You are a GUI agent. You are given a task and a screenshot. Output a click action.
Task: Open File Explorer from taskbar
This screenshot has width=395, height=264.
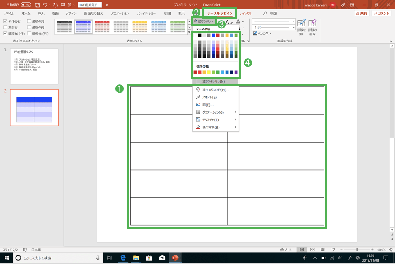(x=136, y=258)
